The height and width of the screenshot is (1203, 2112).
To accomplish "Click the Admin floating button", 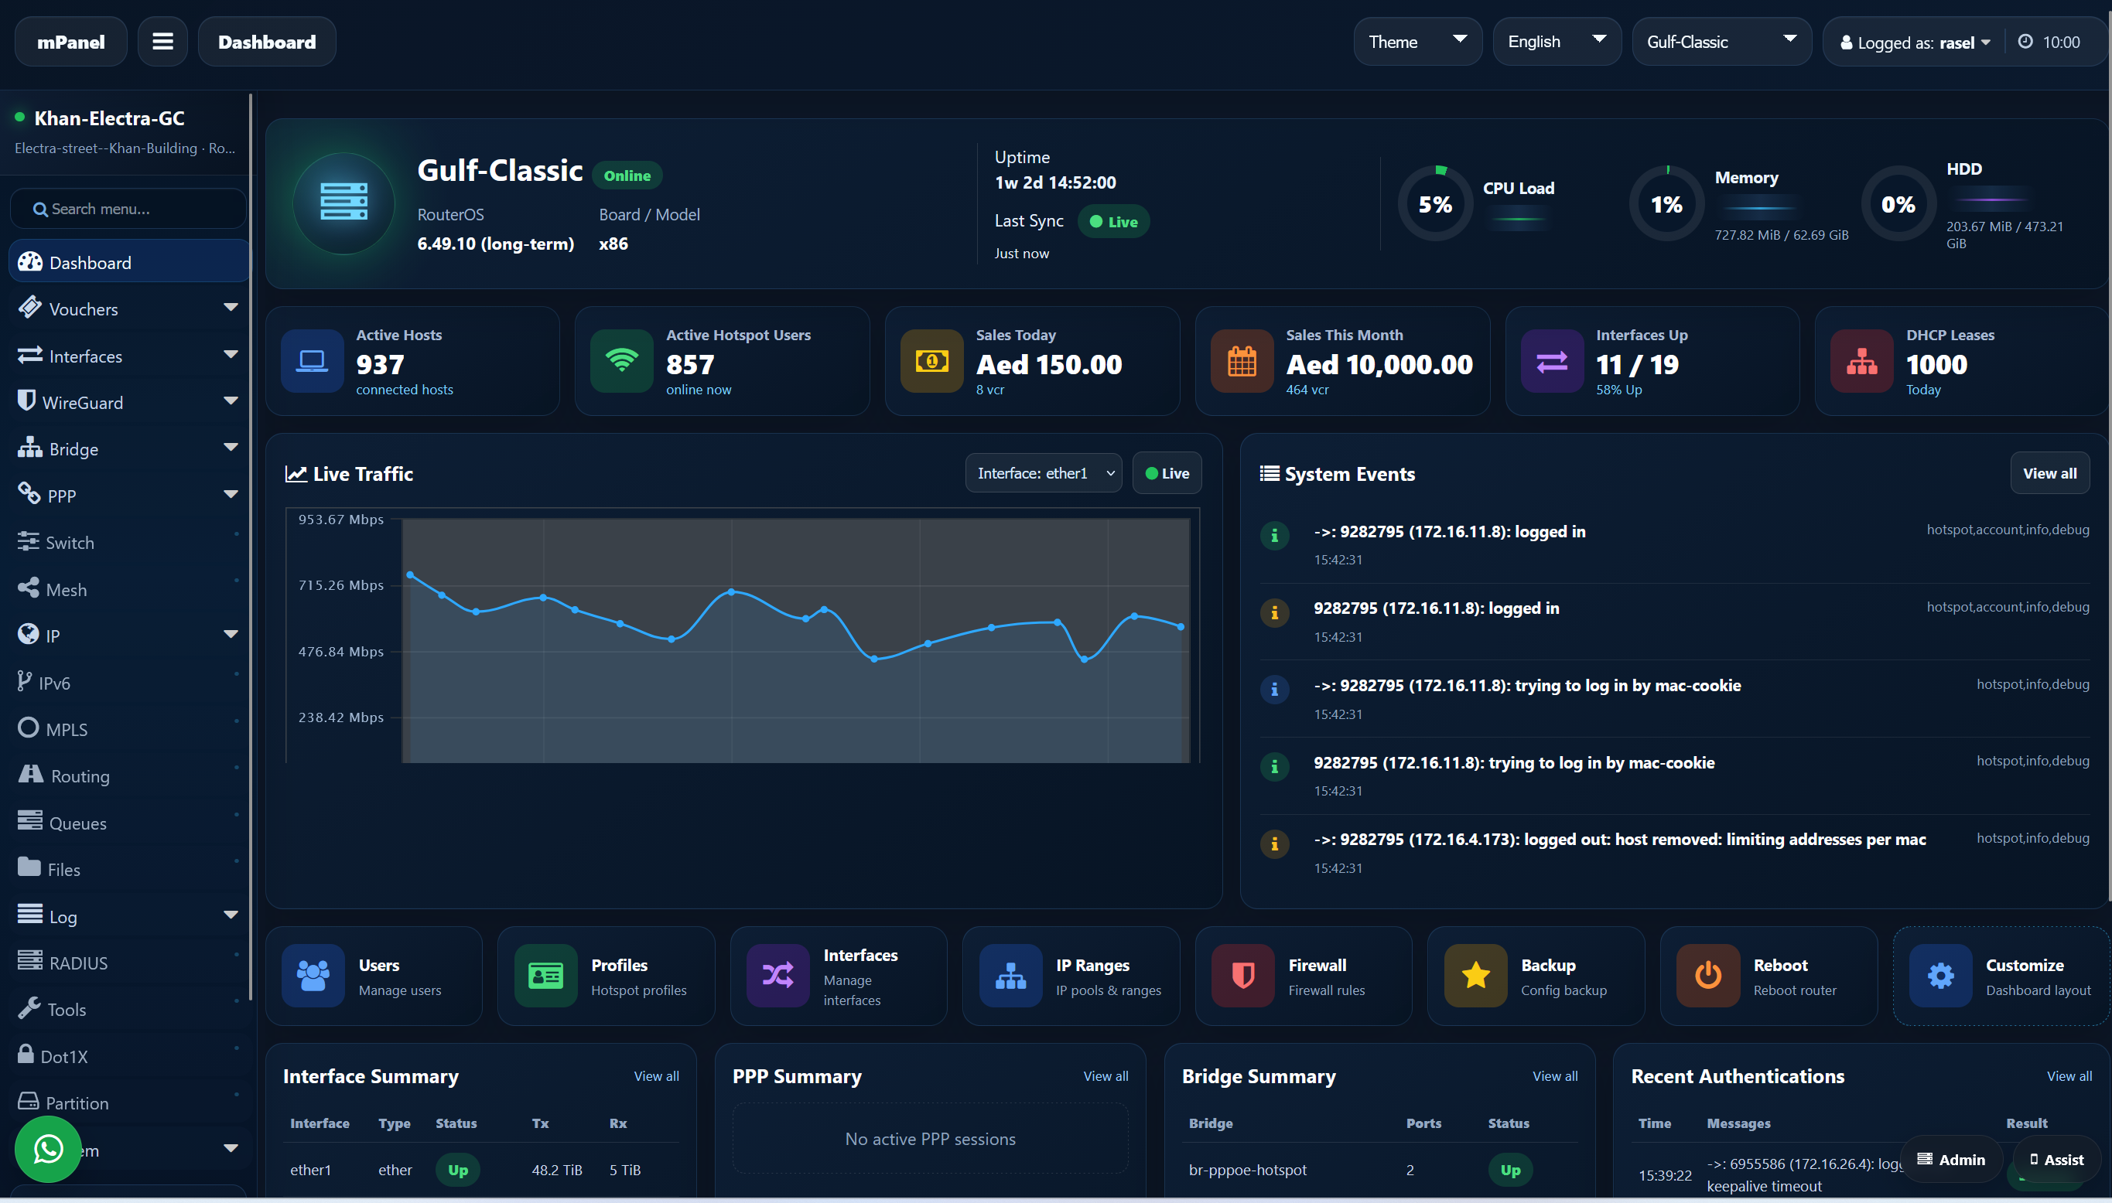I will click(1952, 1159).
